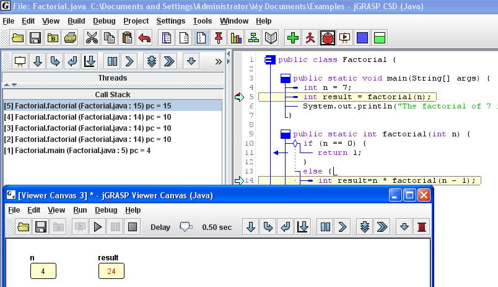Pause button in main debug panel
The width and height of the screenshot is (498, 287).
(x=112, y=61)
